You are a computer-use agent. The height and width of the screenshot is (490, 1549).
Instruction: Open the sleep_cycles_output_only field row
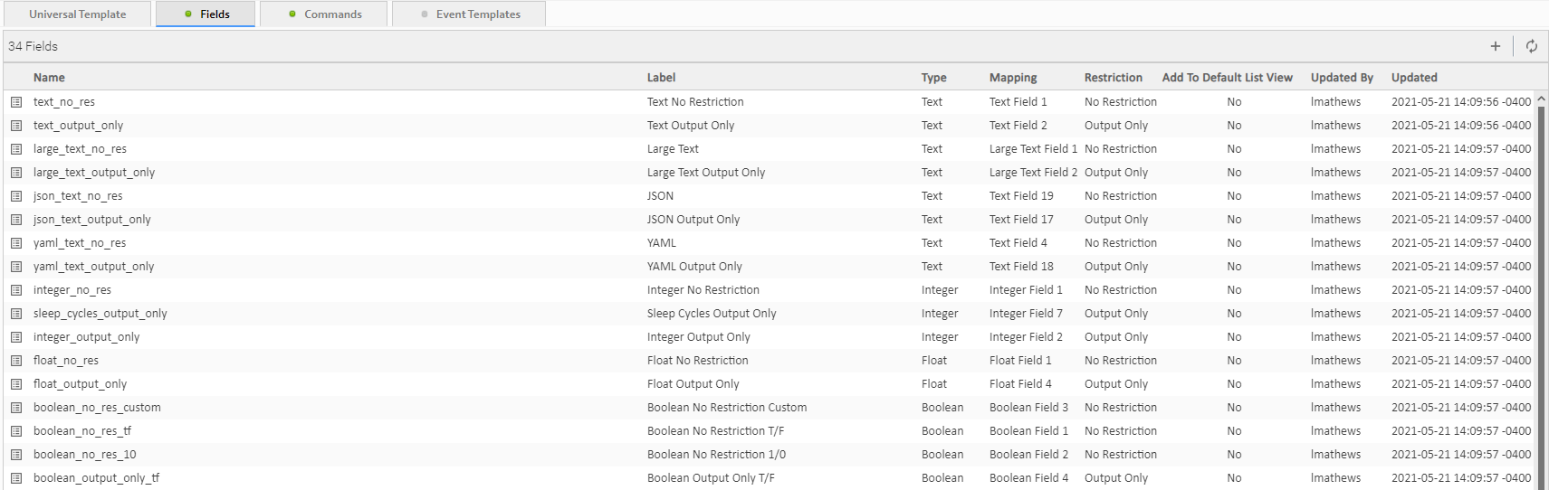point(100,314)
